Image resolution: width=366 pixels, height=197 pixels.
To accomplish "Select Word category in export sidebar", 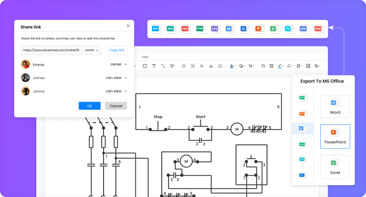I will pos(302,128).
